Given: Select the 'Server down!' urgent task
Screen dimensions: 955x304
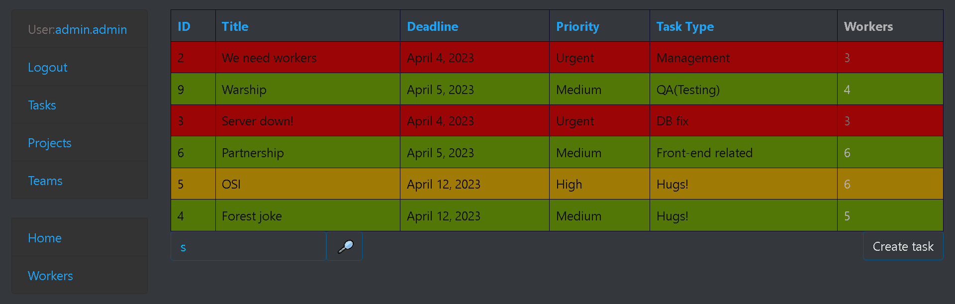Looking at the screenshot, I should click(257, 120).
